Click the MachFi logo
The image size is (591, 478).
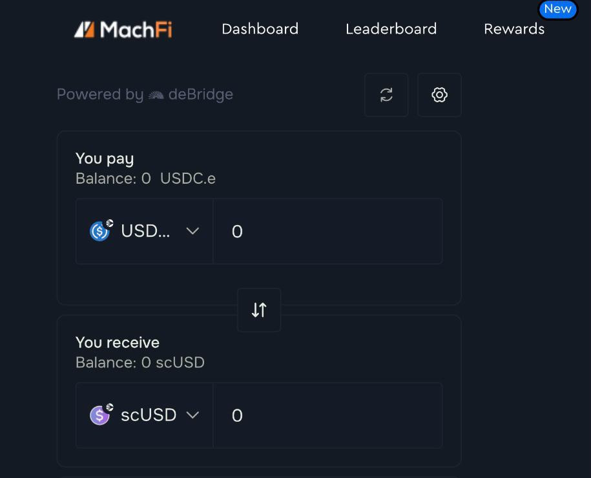123,29
